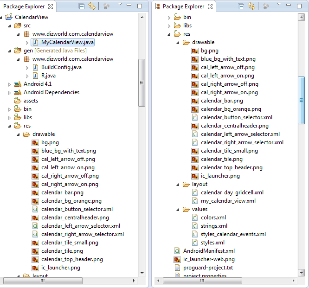Click the Android Dependencies library icon

pos(18,92)
